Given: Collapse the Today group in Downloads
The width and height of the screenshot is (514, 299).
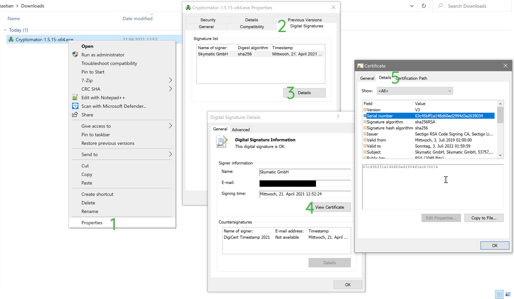Looking at the screenshot, I should [x=5, y=30].
